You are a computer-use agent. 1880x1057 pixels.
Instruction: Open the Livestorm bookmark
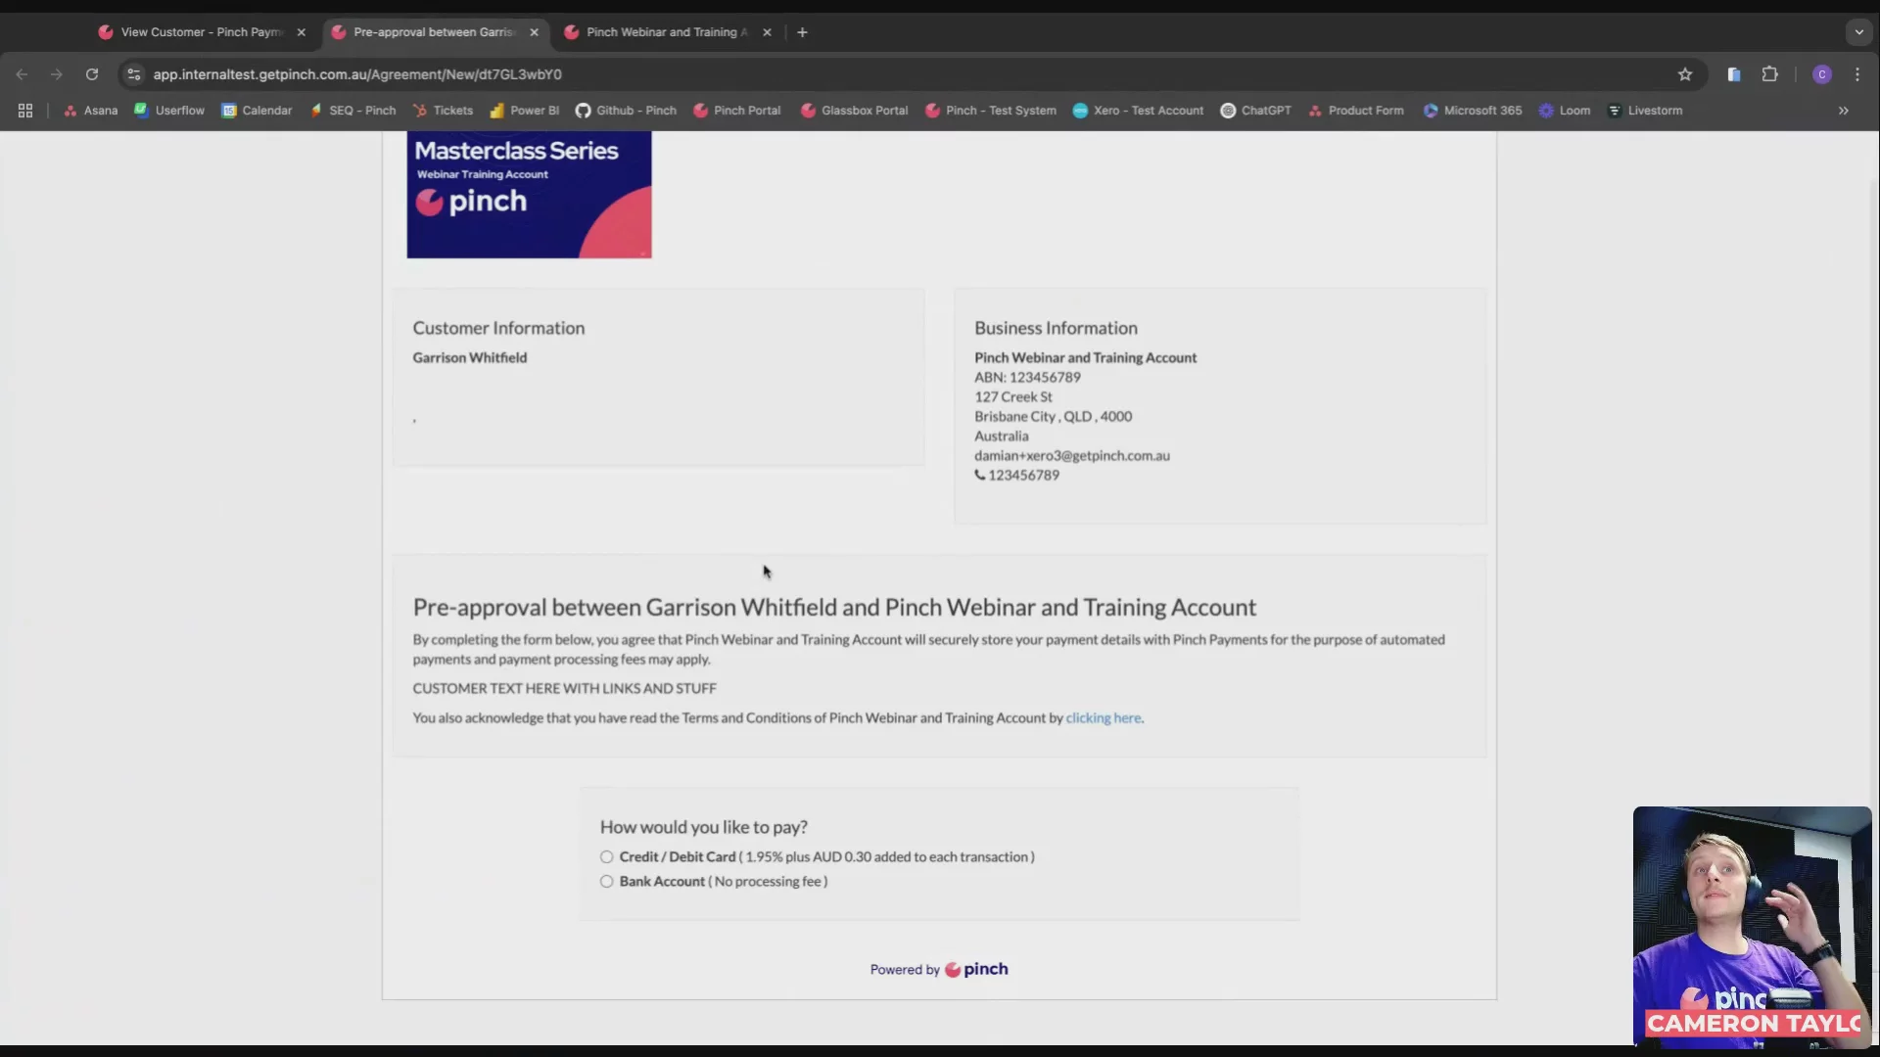pyautogui.click(x=1645, y=111)
